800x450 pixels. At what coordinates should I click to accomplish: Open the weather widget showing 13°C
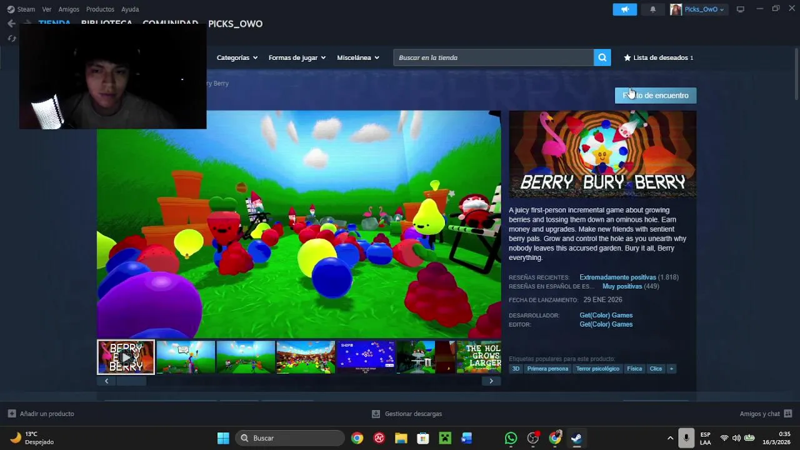coord(32,438)
